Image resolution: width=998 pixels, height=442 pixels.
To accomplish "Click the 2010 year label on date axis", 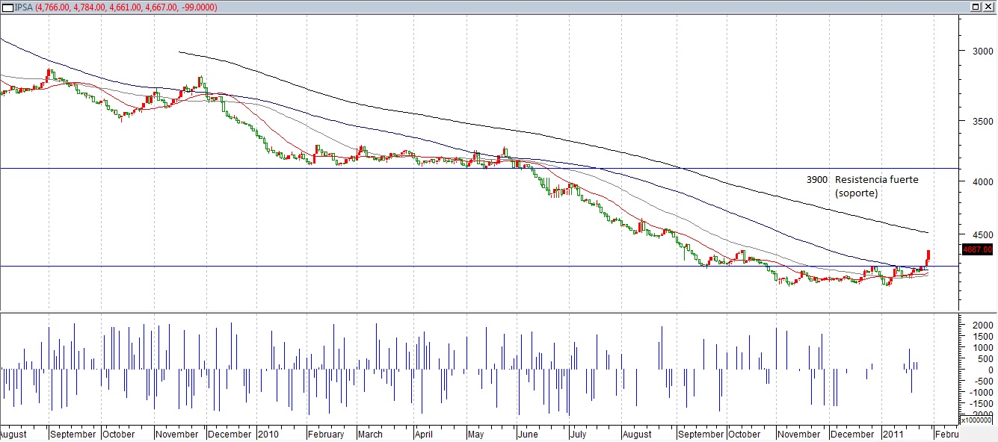I will tap(268, 435).
